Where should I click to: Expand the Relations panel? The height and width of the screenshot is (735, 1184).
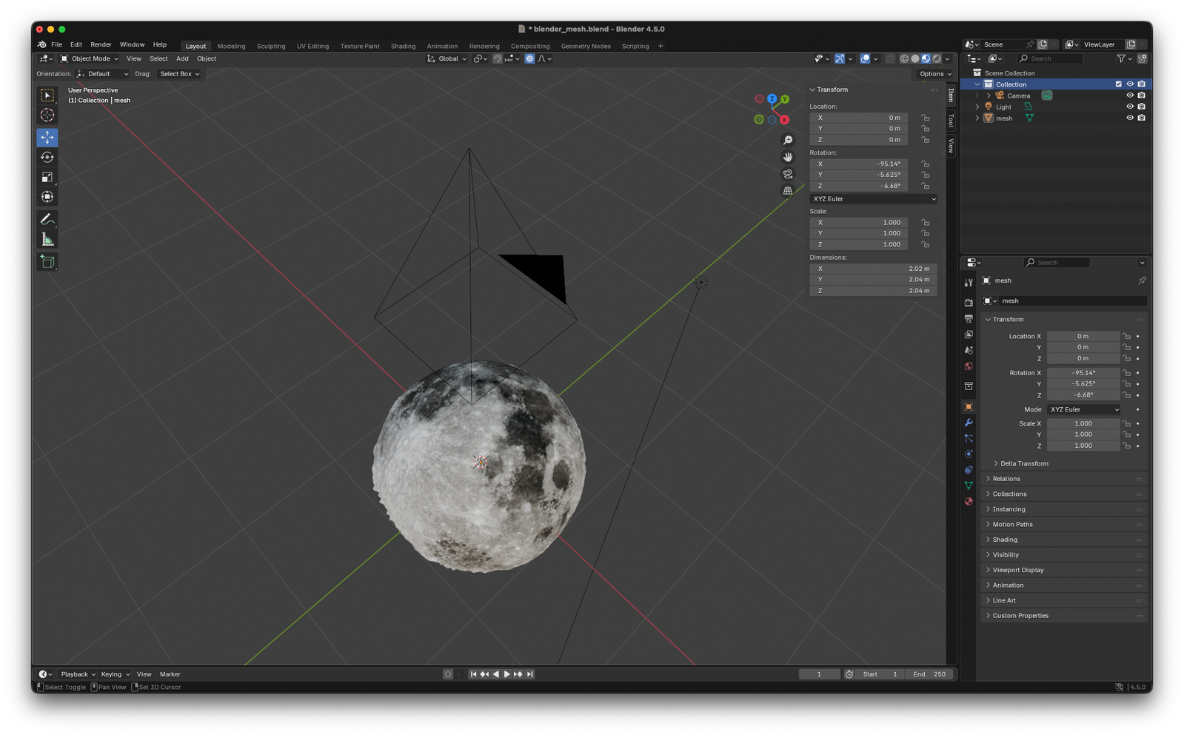(1065, 479)
